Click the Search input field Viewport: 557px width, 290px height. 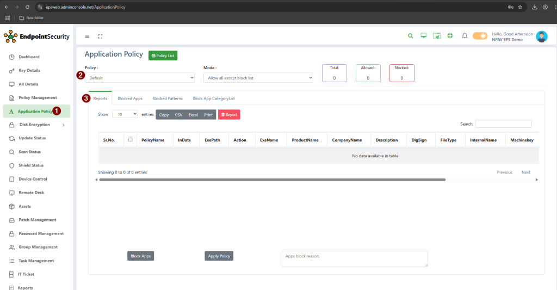pyautogui.click(x=503, y=124)
